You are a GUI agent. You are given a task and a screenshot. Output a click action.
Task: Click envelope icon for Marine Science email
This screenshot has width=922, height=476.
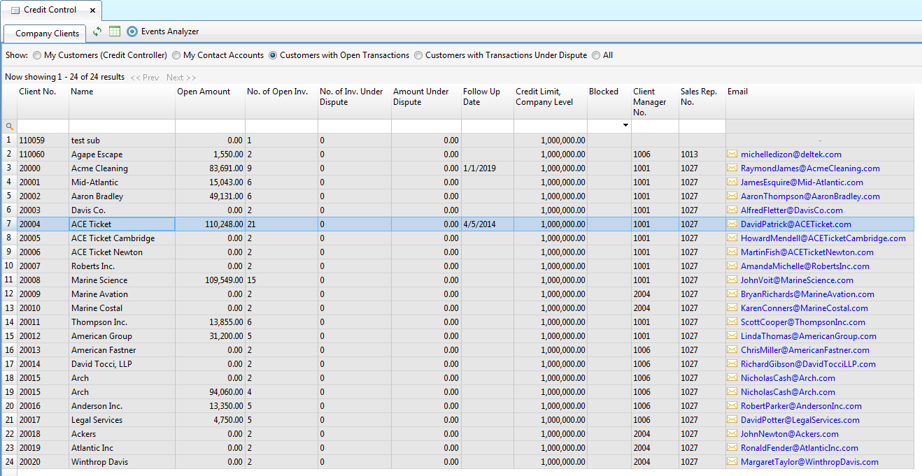coord(732,280)
